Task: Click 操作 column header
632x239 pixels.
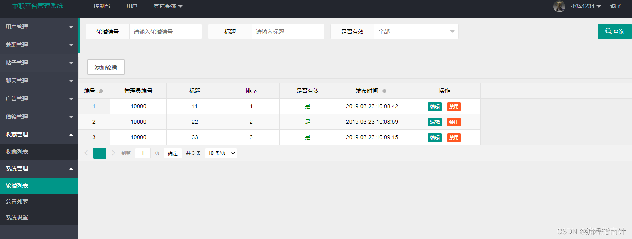Action: pos(444,91)
